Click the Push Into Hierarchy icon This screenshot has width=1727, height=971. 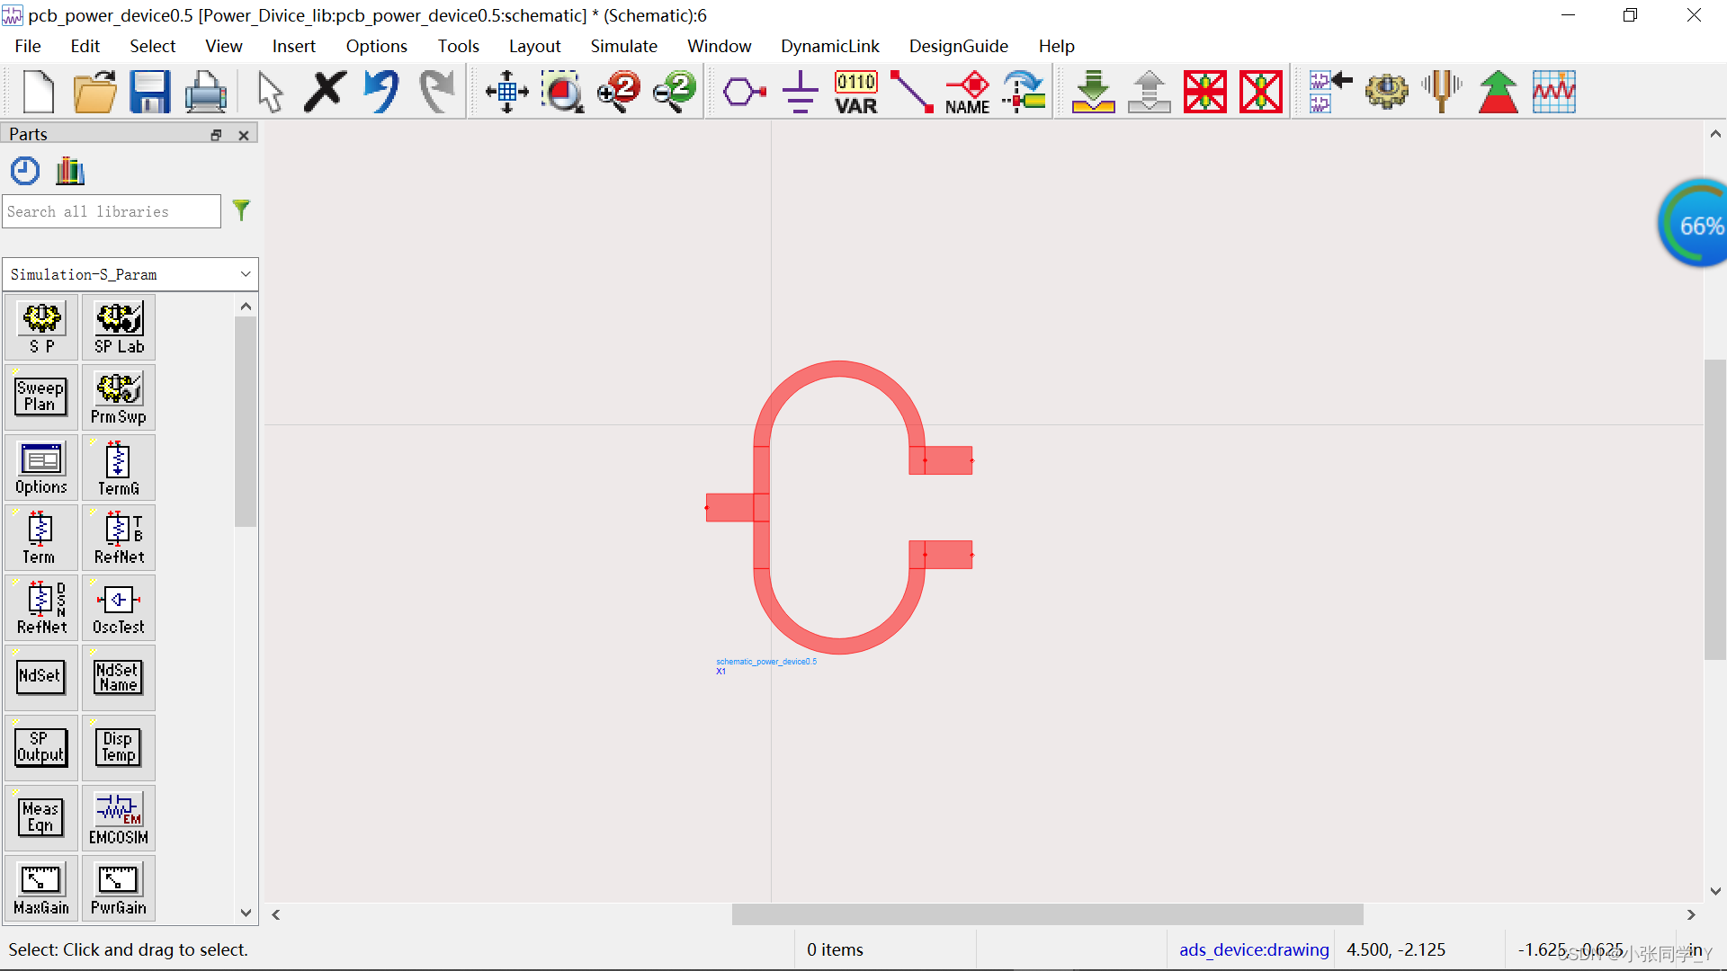1093,92
